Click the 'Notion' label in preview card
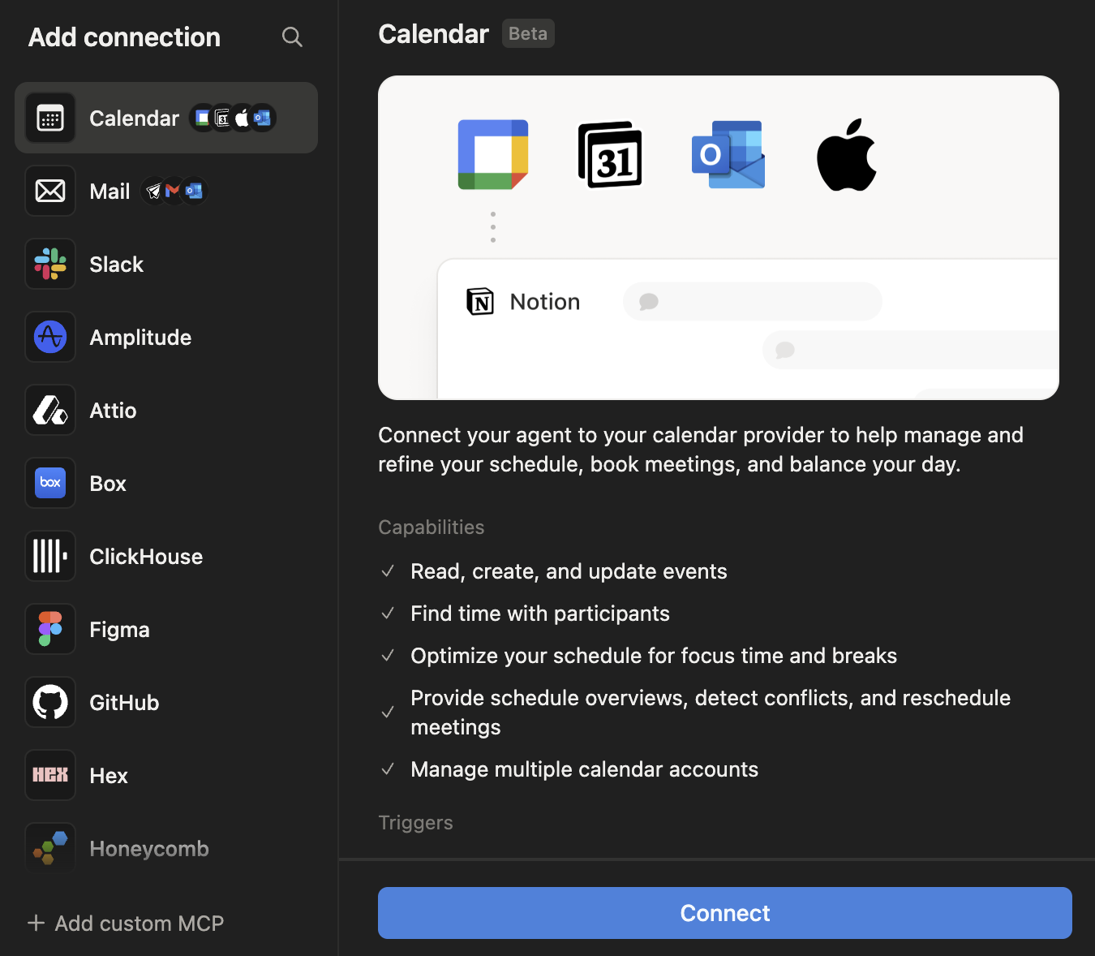Image resolution: width=1095 pixels, height=956 pixels. tap(545, 301)
